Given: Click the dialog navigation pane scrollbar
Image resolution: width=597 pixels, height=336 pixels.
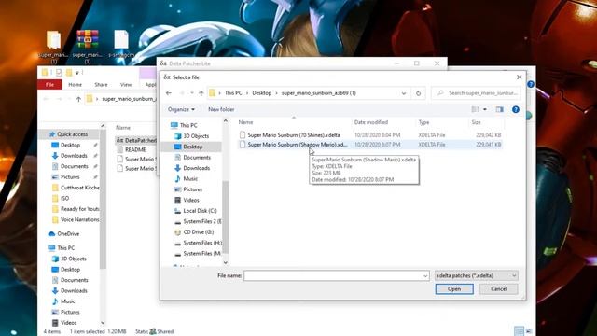Looking at the screenshot, I should (226, 217).
